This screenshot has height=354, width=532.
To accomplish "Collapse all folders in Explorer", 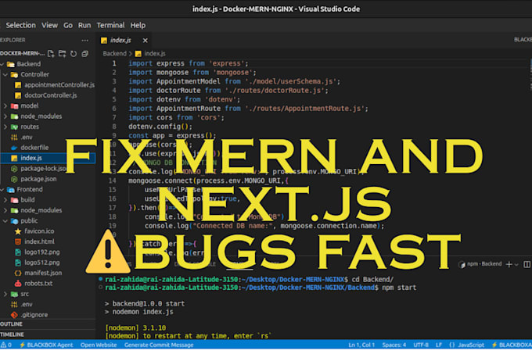I will [84, 53].
